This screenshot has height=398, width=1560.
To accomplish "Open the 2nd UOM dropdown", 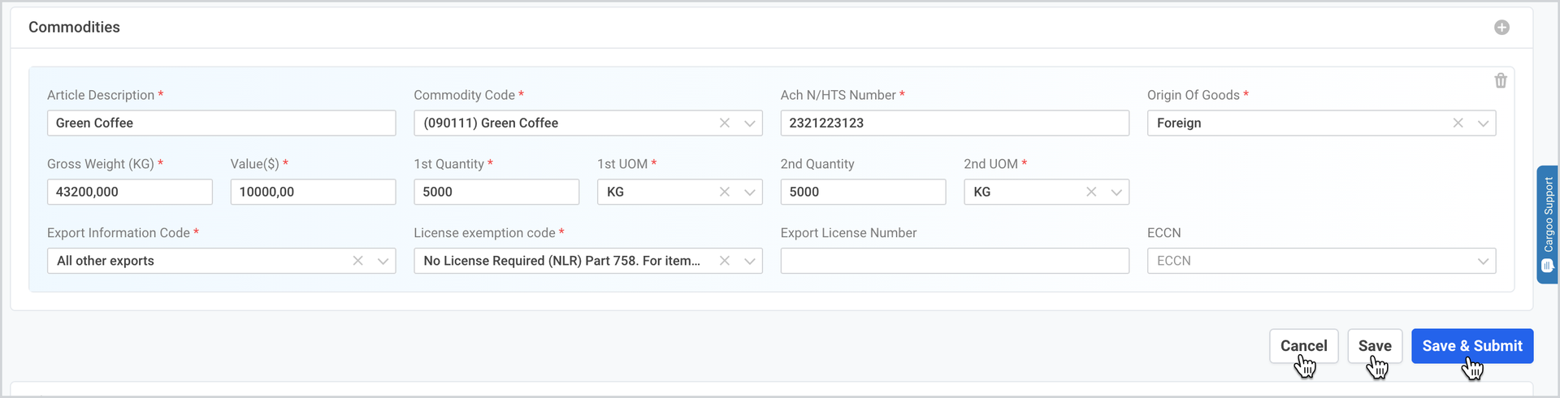I will tap(1116, 193).
